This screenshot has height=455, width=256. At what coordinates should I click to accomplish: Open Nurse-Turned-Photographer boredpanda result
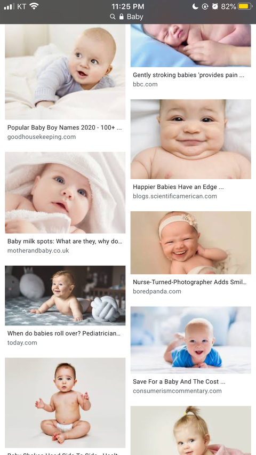coord(189,282)
